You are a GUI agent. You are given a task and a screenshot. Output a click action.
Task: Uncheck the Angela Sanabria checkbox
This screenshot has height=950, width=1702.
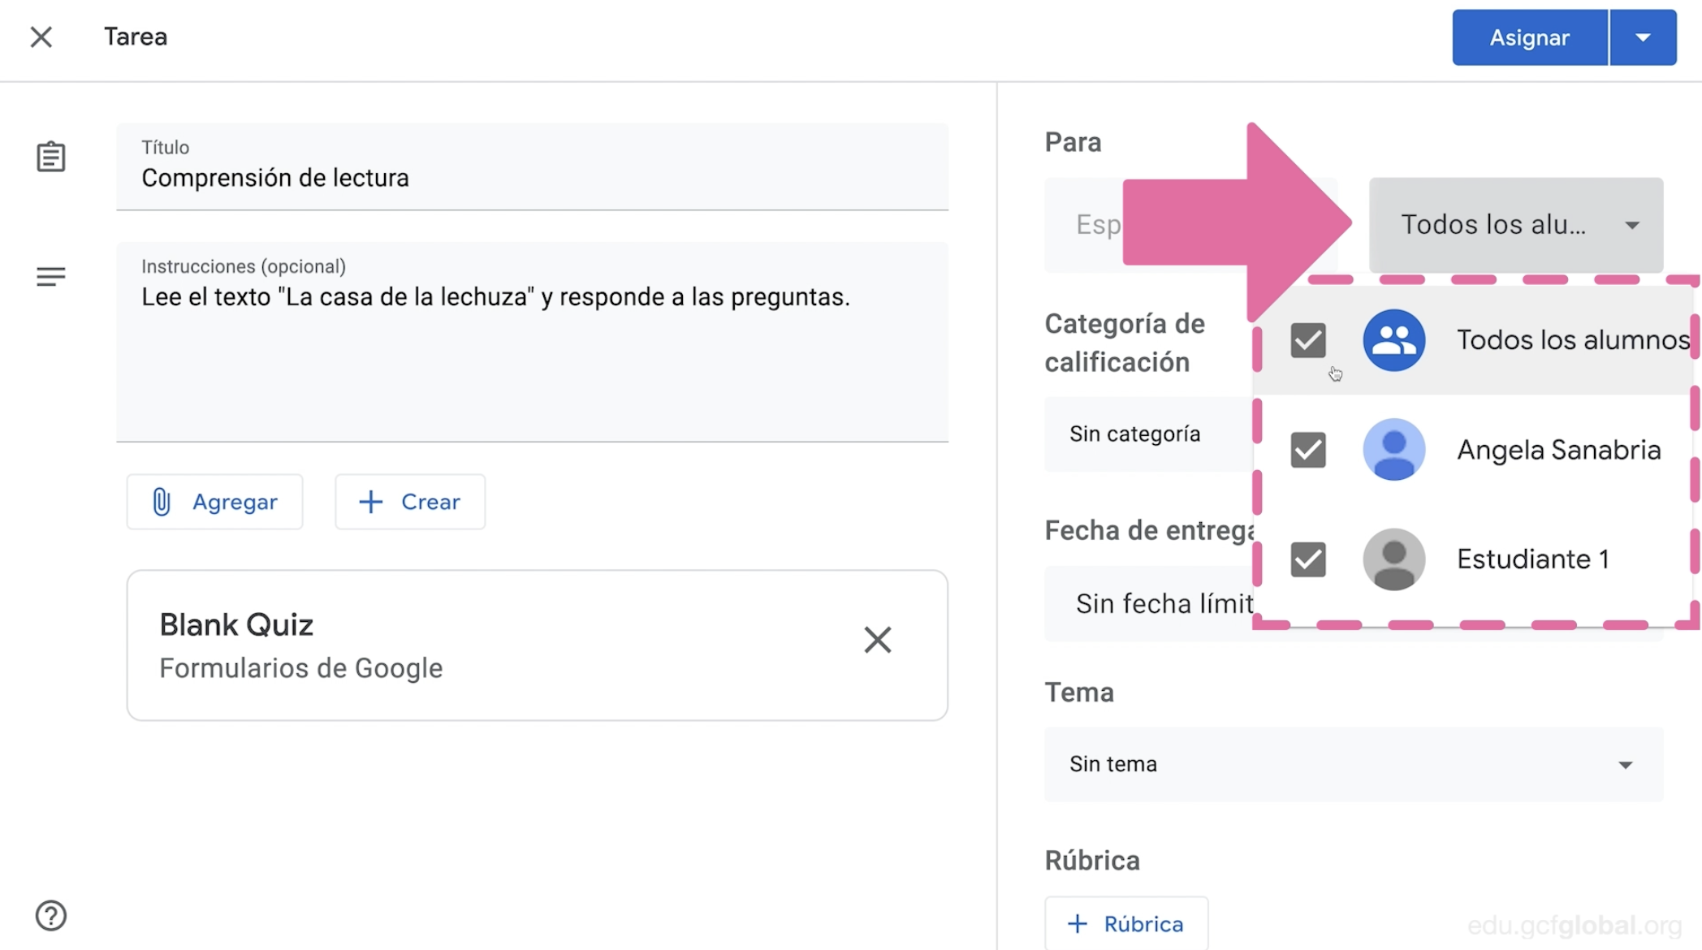1308,450
